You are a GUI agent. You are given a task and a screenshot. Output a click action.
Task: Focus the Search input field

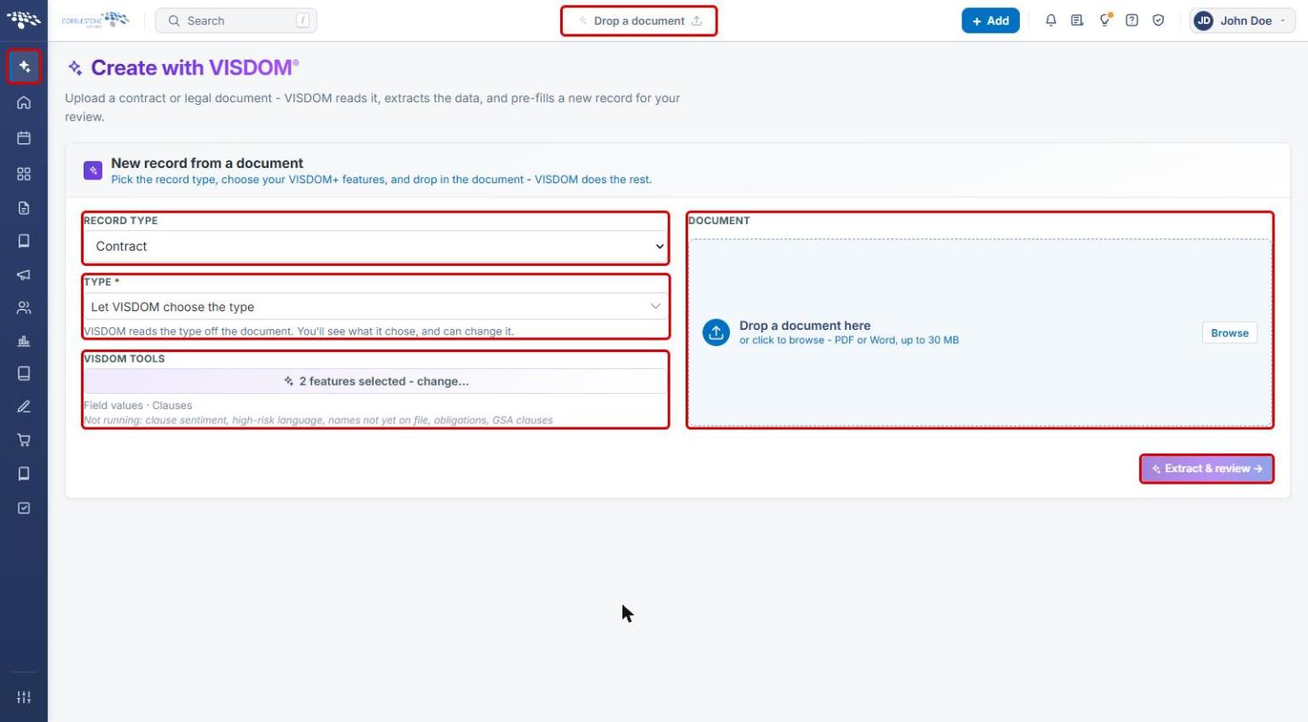[x=237, y=20]
